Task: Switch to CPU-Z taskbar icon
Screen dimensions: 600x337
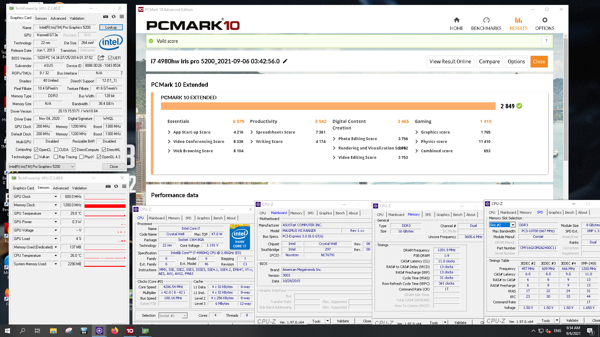Action: [99, 331]
